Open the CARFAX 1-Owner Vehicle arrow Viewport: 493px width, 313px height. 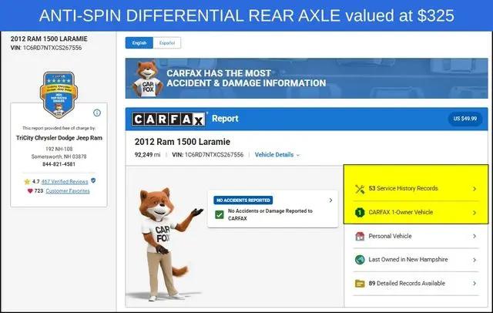click(475, 213)
